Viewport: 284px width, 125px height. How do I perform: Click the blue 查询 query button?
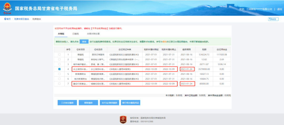click(84, 41)
